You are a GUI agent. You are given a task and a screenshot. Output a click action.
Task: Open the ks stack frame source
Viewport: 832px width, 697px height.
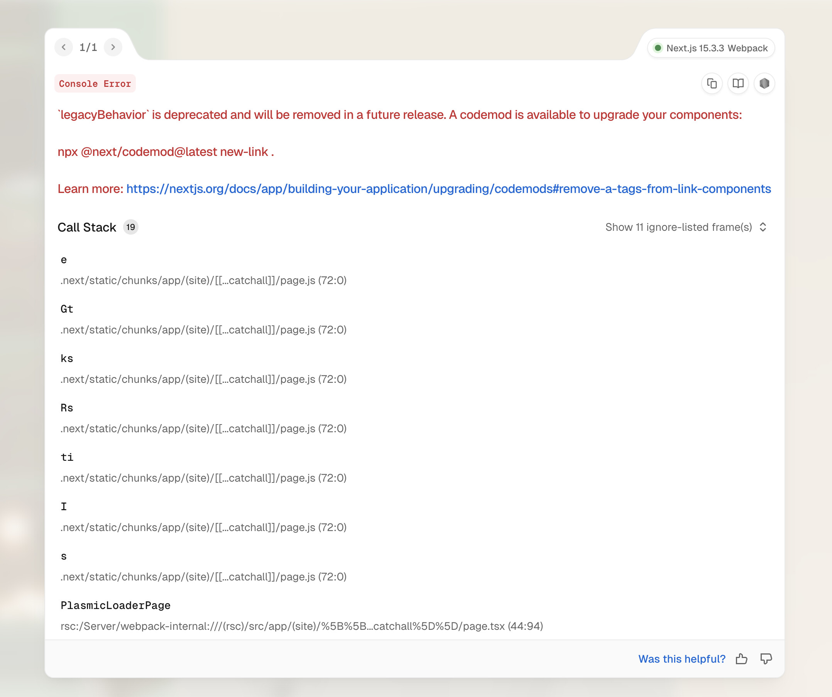203,379
